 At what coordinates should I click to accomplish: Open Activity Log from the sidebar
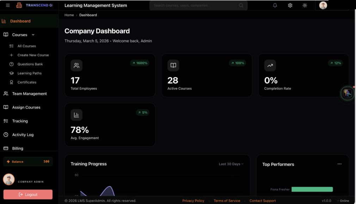(x=23, y=135)
